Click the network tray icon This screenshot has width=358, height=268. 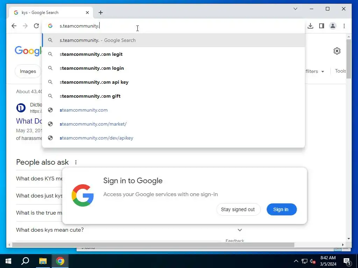[x=305, y=261]
